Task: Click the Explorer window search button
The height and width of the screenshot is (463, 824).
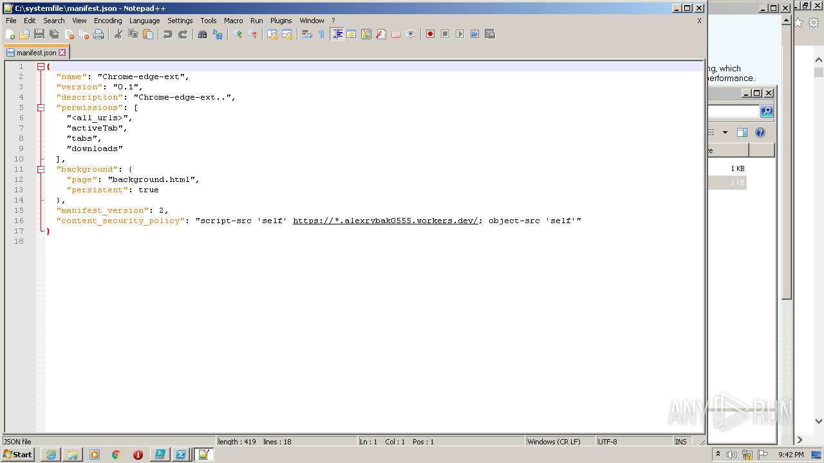Action: (x=766, y=111)
